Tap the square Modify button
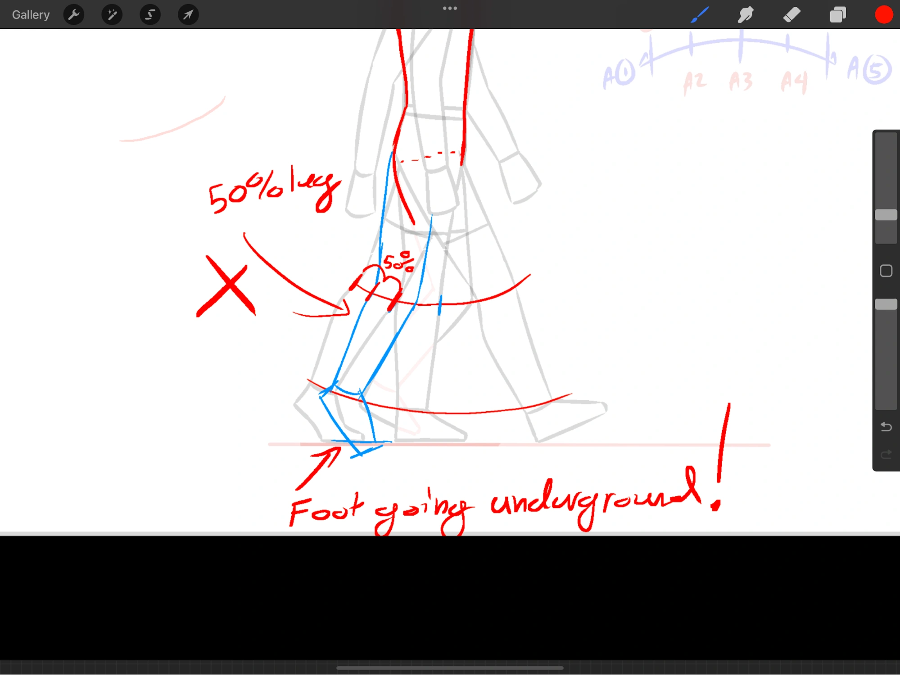Image resolution: width=900 pixels, height=675 pixels. point(886,271)
